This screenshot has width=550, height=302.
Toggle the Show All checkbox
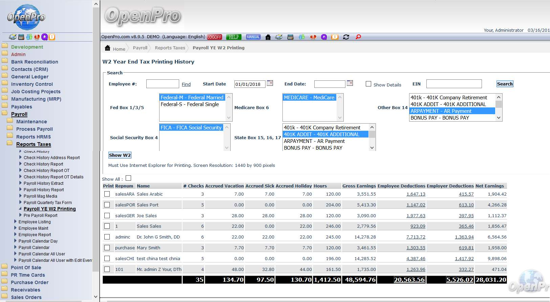click(x=128, y=178)
